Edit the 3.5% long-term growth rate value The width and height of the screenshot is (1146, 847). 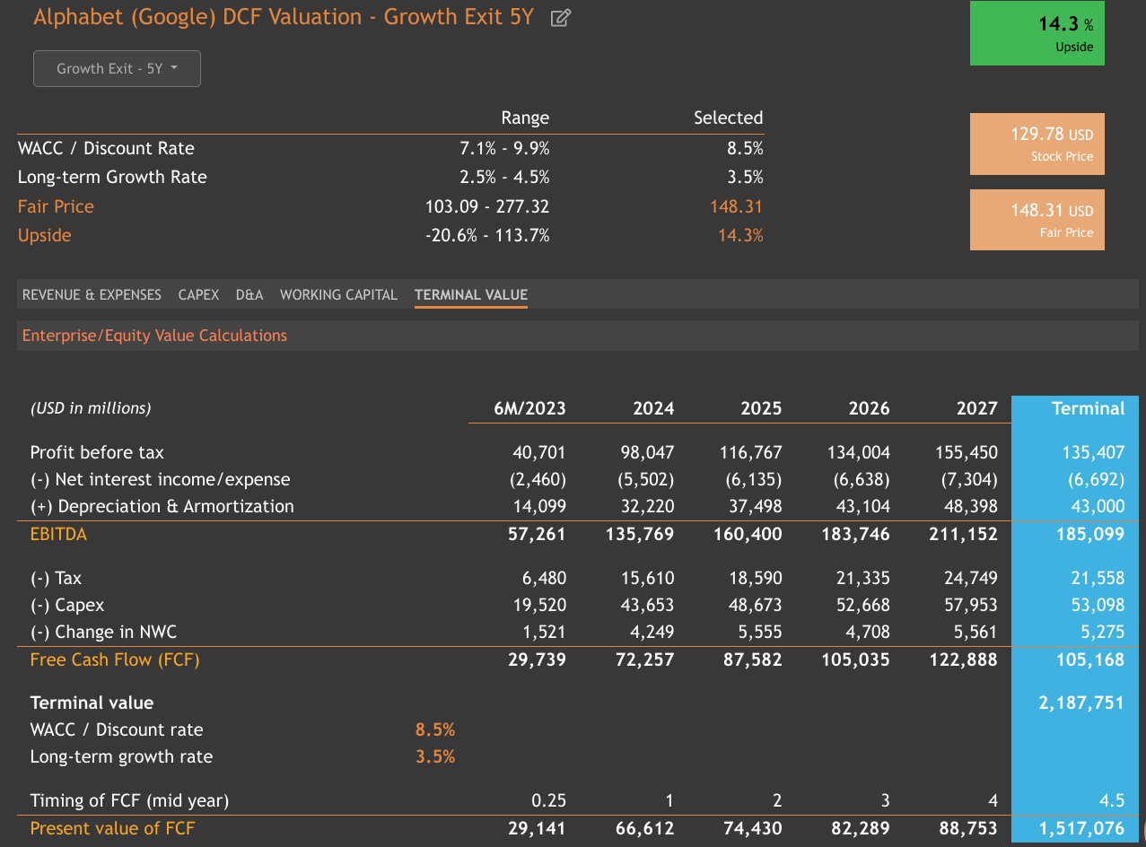pyautogui.click(x=435, y=756)
